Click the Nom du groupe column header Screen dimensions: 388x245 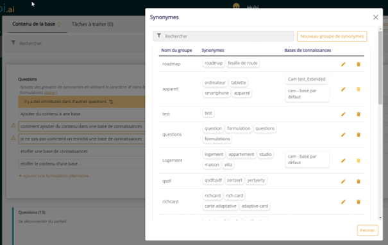point(176,50)
